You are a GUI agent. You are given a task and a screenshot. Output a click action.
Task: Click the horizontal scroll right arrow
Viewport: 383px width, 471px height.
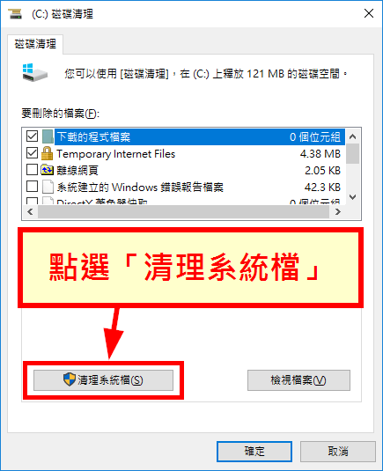point(337,212)
